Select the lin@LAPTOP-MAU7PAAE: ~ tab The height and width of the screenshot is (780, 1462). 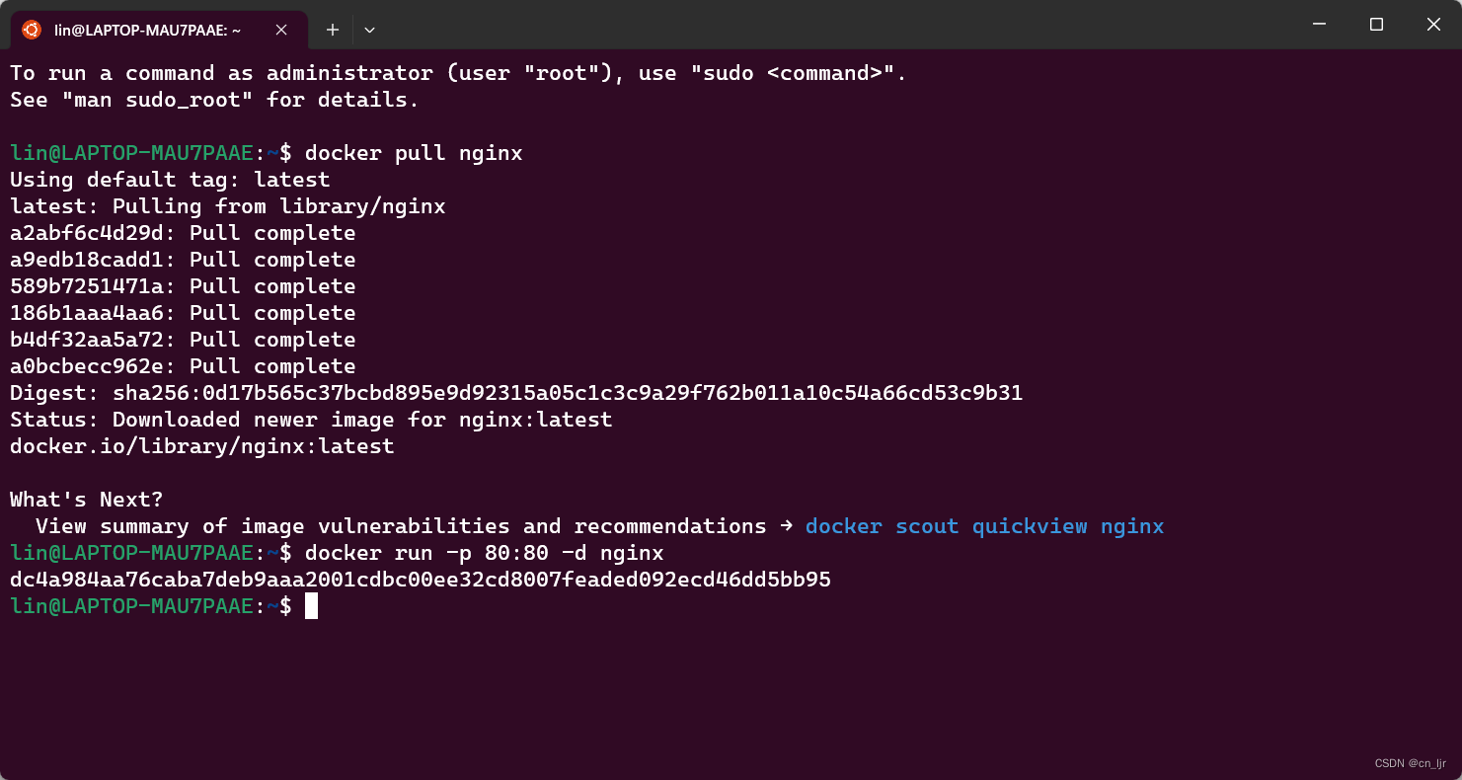pyautogui.click(x=148, y=30)
